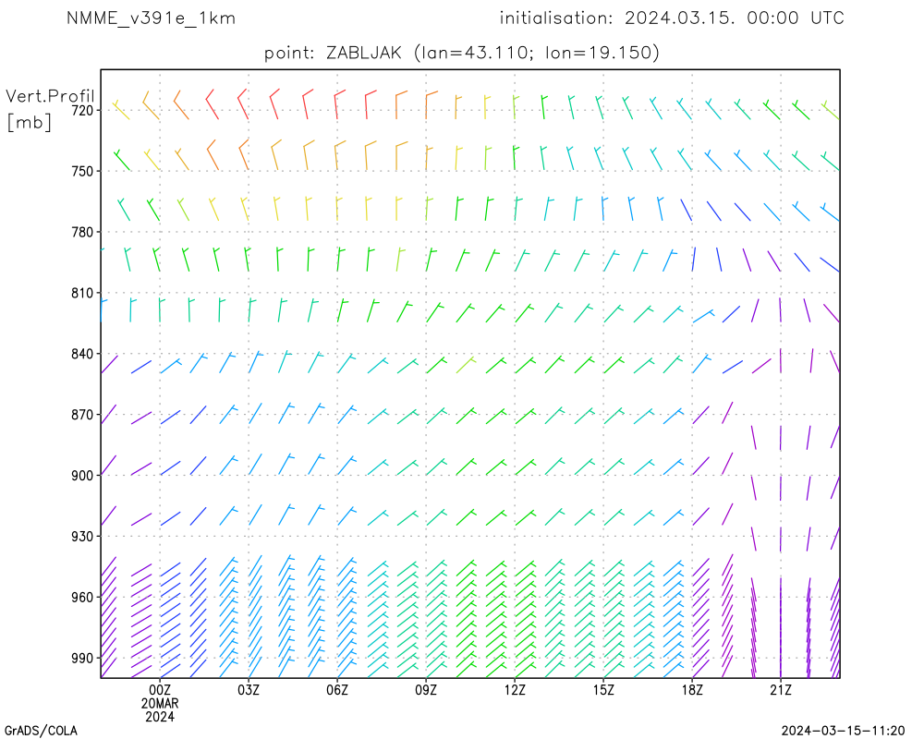Click the 21Z time axis label
Image resolution: width=924 pixels, height=739 pixels.
781,690
